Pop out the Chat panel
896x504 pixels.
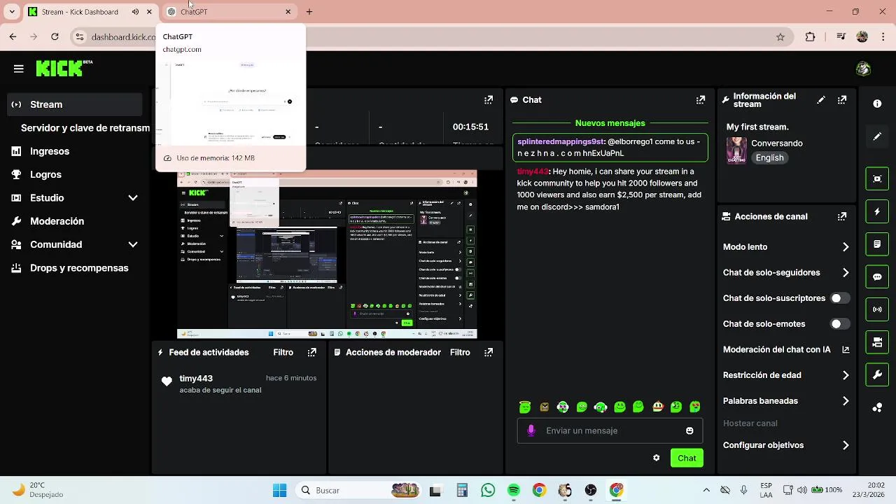pyautogui.click(x=701, y=100)
